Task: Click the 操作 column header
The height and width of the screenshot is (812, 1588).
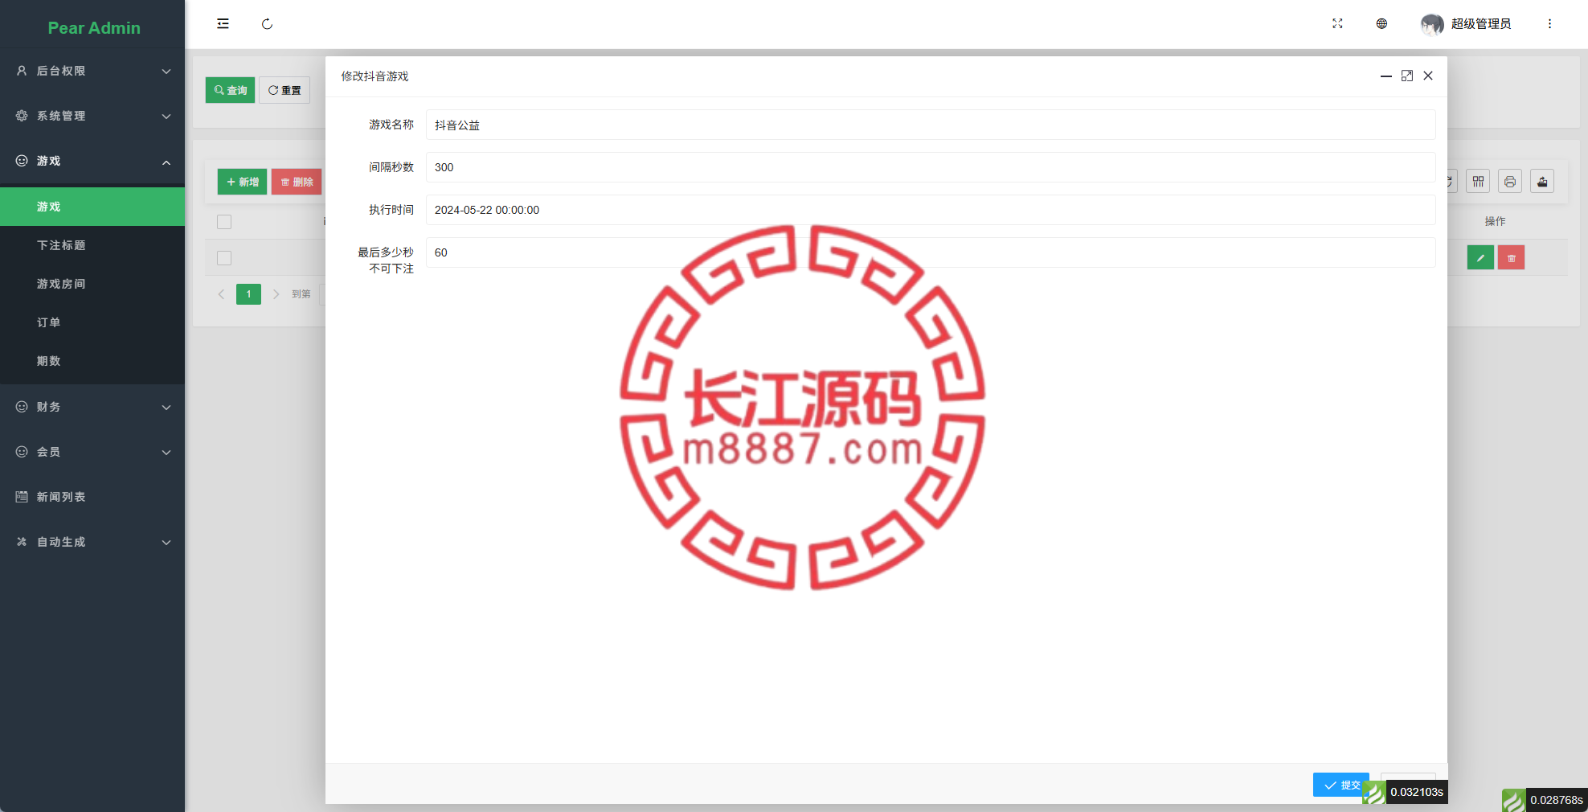Action: coord(1496,221)
